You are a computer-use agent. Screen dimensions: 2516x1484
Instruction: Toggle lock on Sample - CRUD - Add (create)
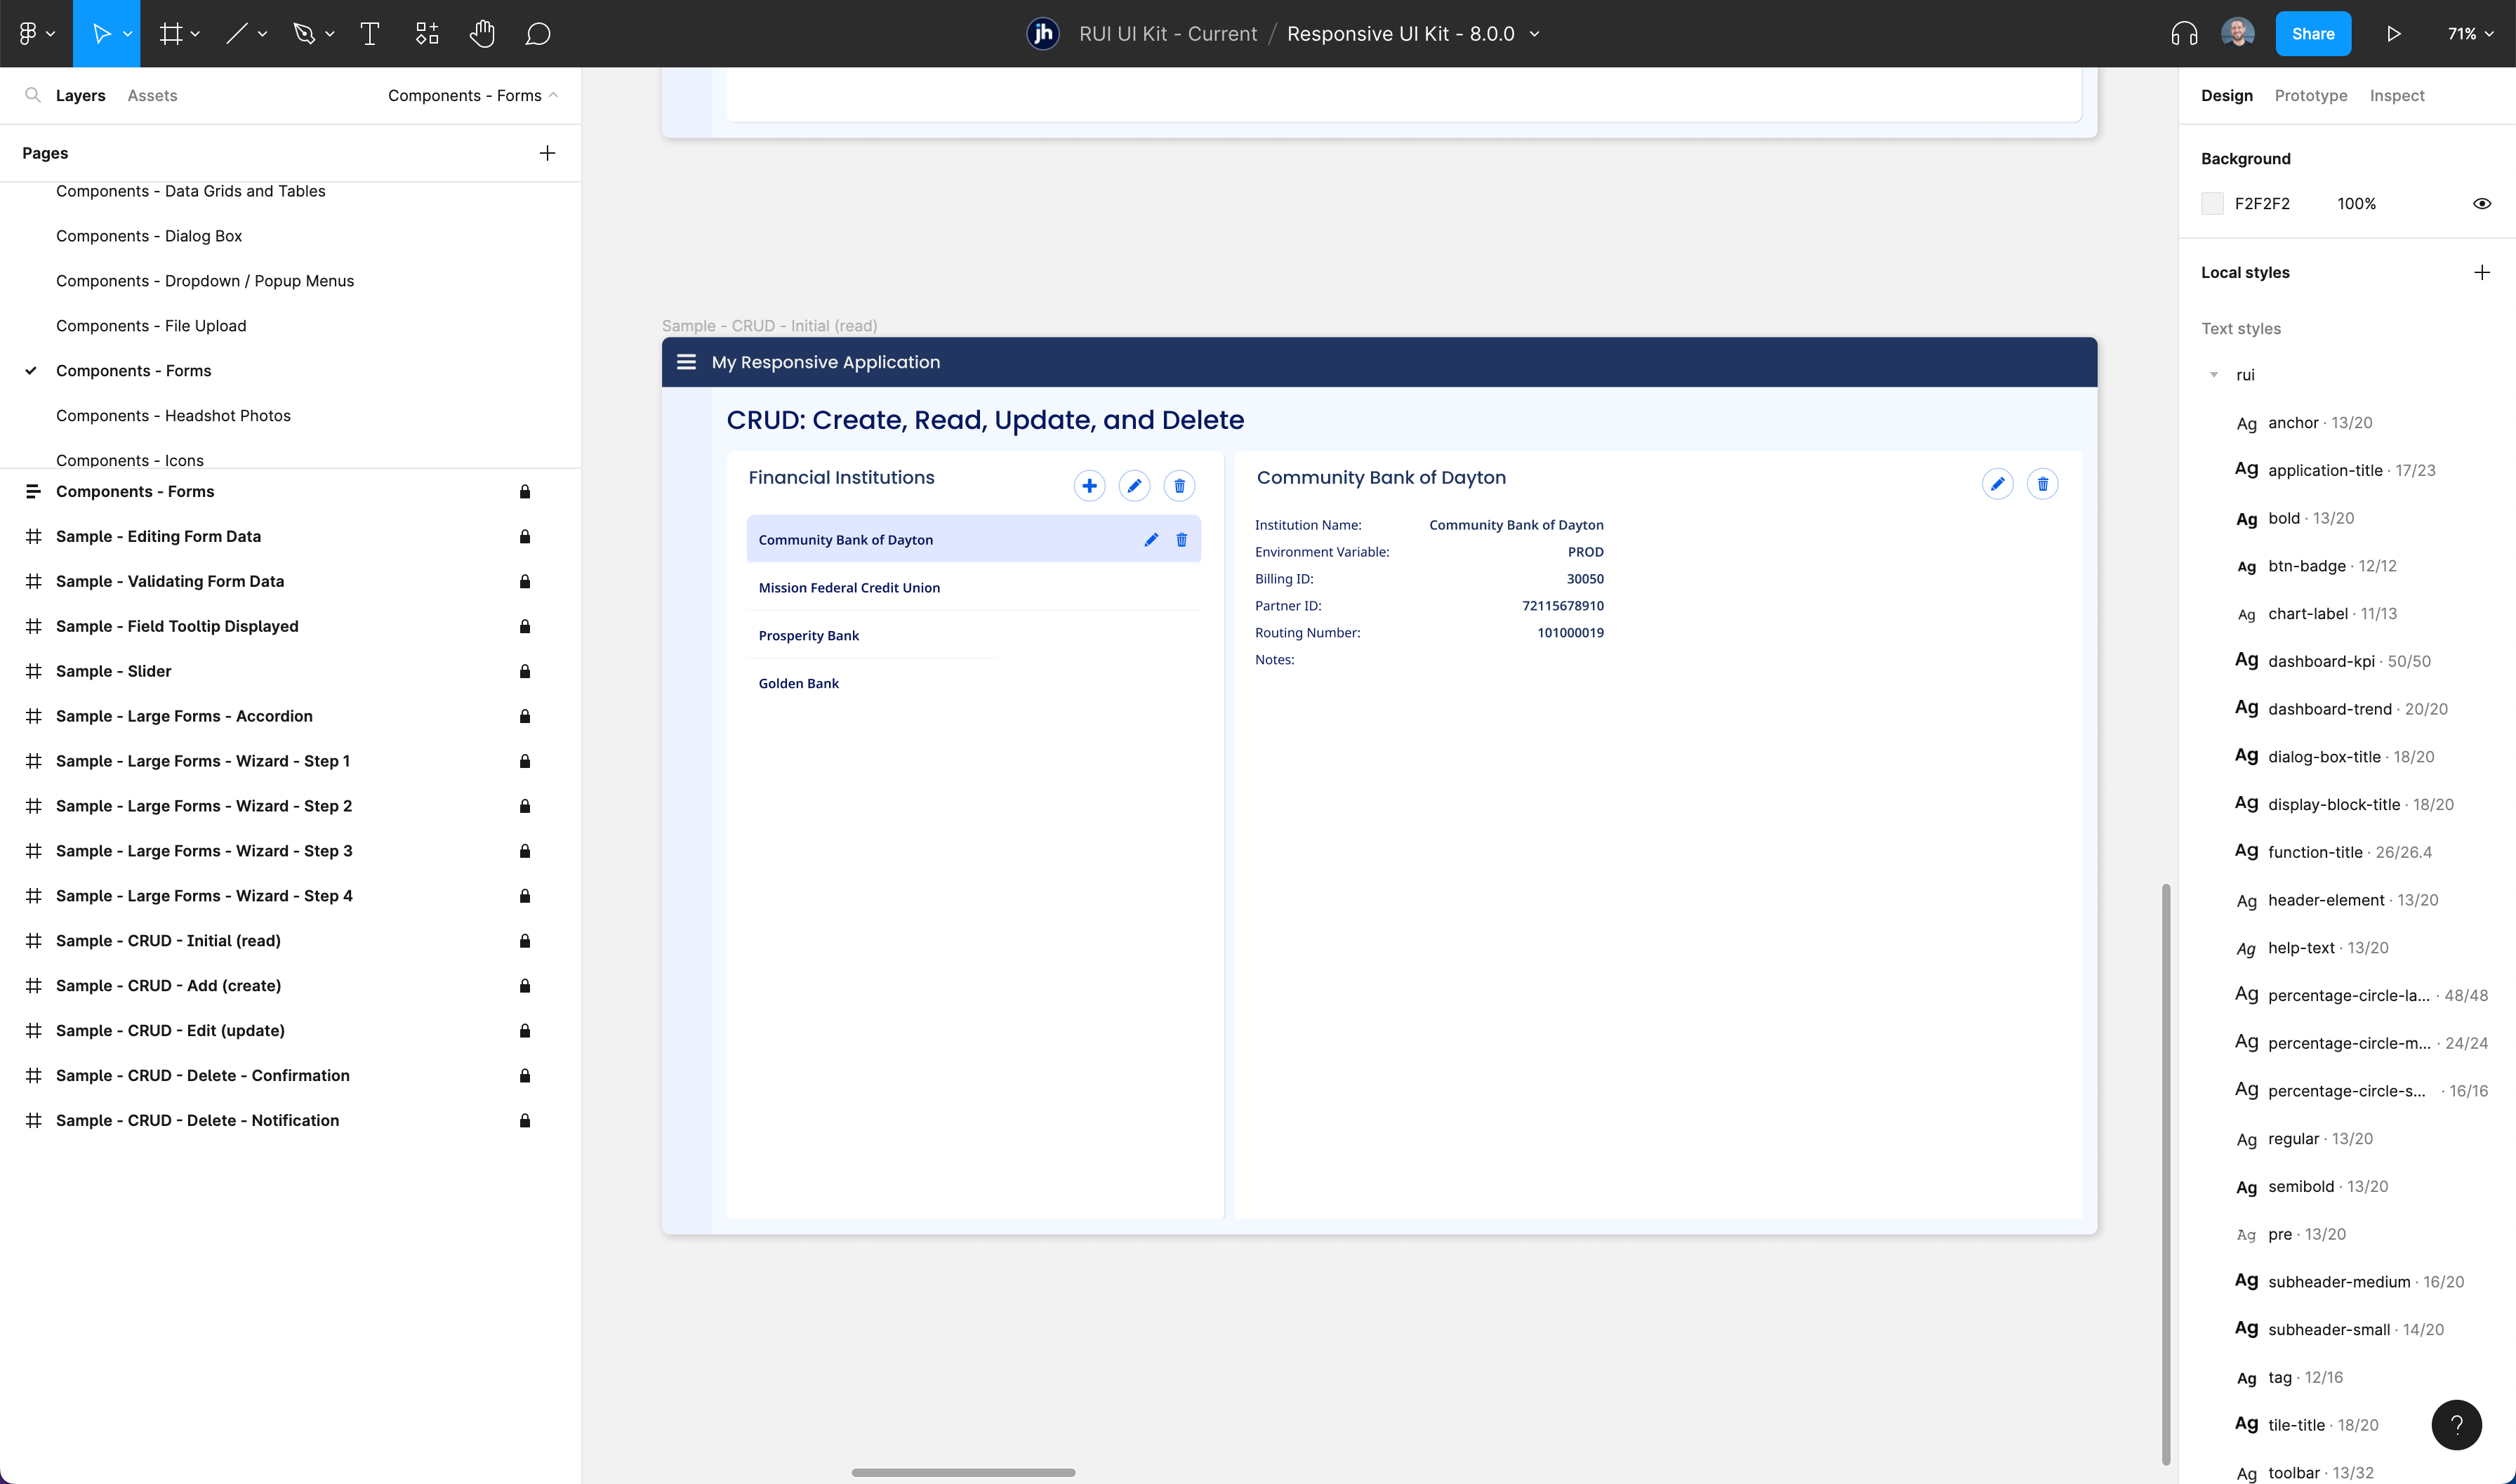coord(524,986)
